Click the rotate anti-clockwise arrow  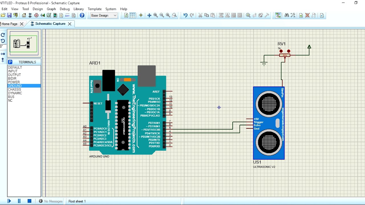(x=3, y=41)
